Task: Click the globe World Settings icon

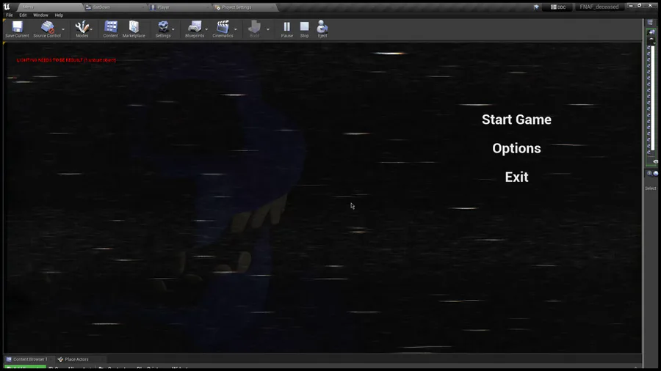Action: click(656, 173)
